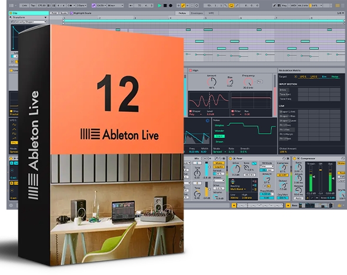Toggle the Compressor device activator circle
This screenshot has width=347, height=275.
pyautogui.click(x=295, y=158)
